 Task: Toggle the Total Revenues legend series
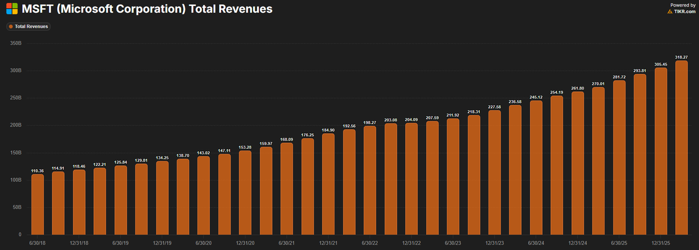(x=29, y=27)
